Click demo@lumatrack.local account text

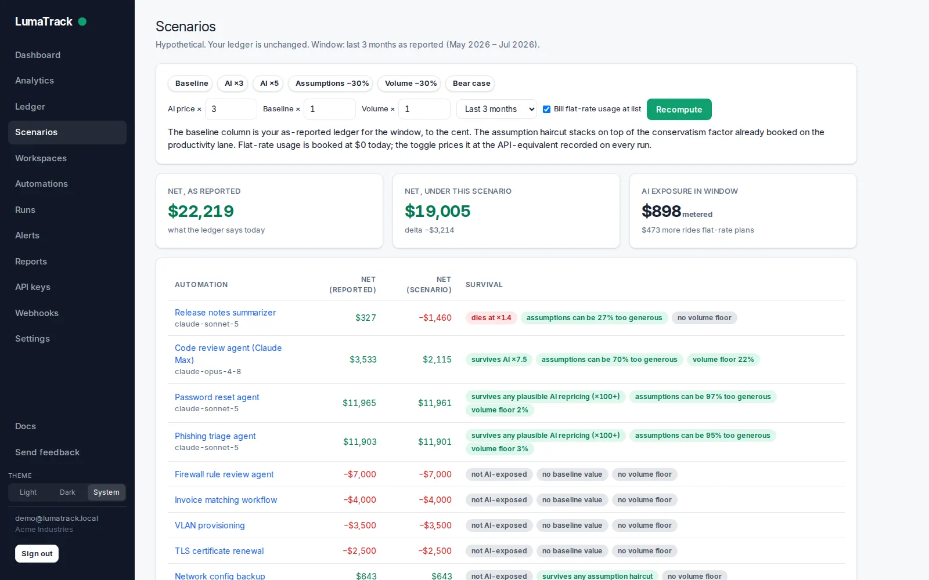(57, 519)
